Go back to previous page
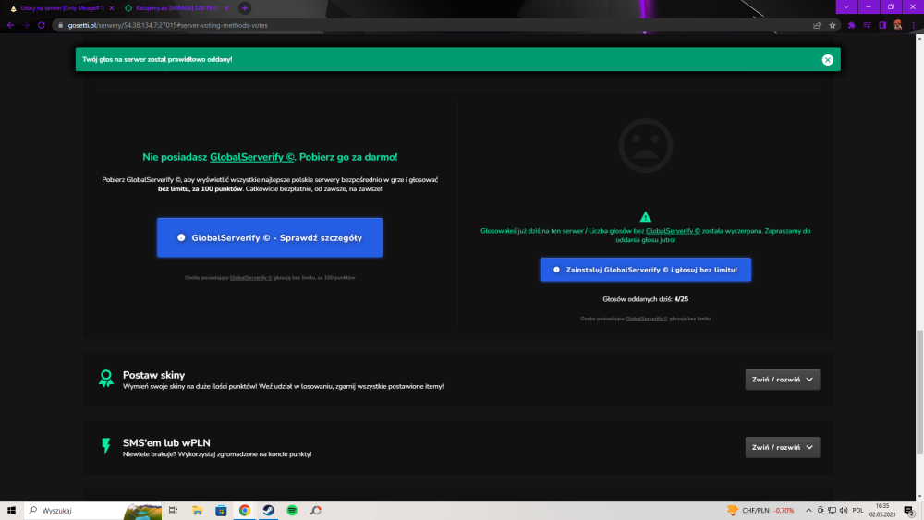 (x=10, y=25)
